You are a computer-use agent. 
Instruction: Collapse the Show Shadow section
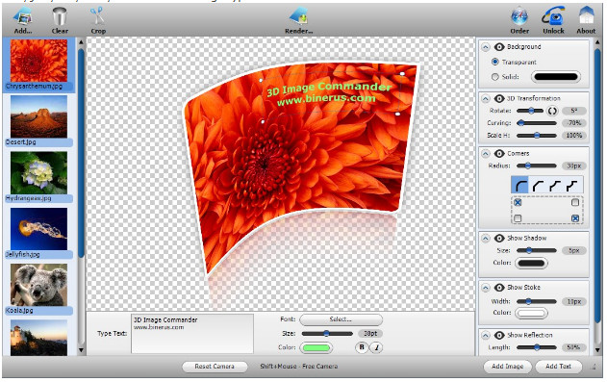click(486, 239)
